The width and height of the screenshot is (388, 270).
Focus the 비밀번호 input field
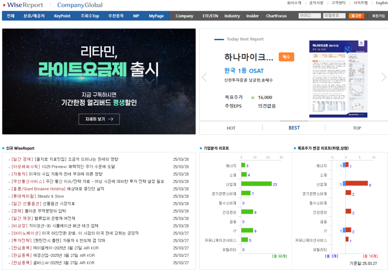coord(334,16)
